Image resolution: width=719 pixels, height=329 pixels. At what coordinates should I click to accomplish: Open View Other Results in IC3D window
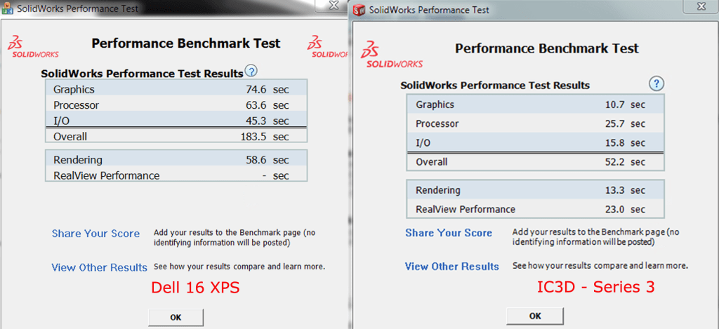(x=451, y=267)
